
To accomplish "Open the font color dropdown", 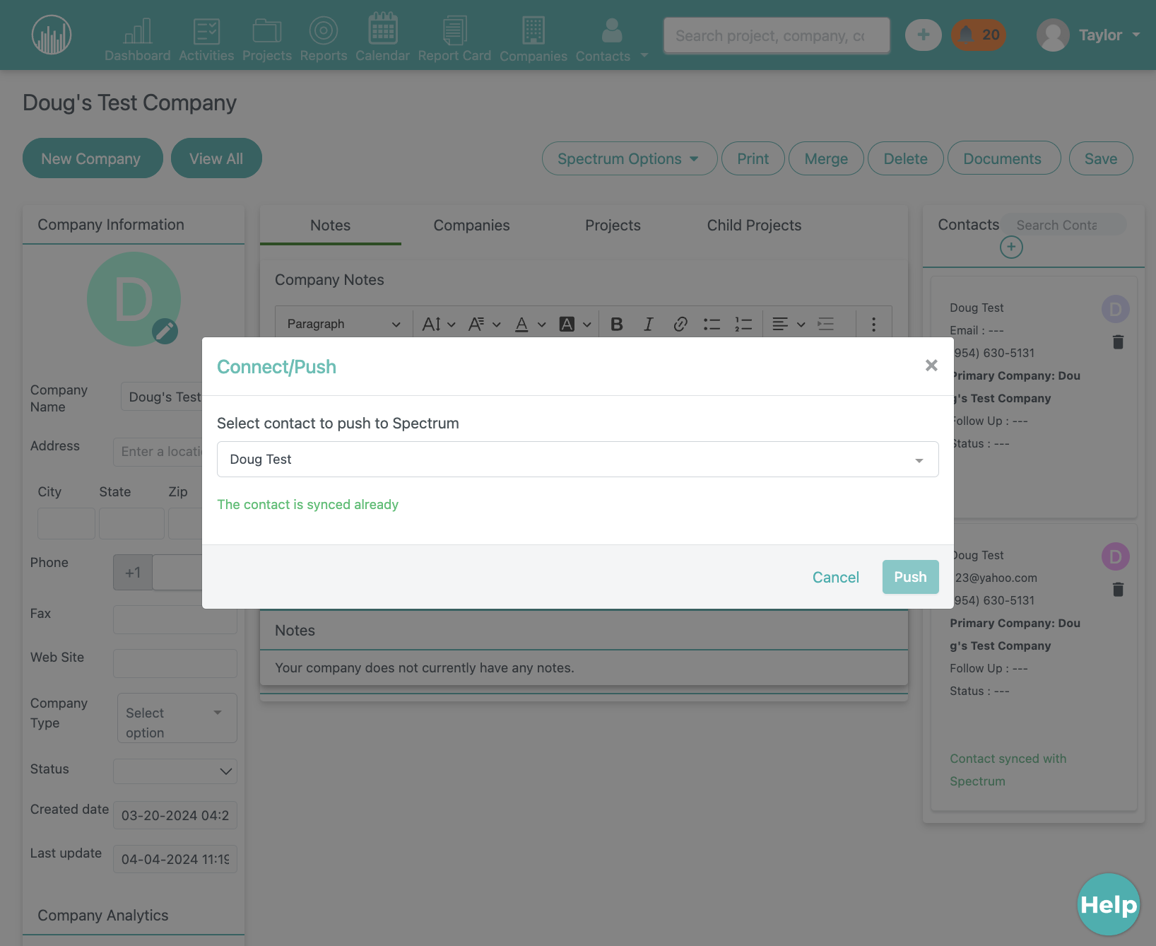I will tap(531, 324).
